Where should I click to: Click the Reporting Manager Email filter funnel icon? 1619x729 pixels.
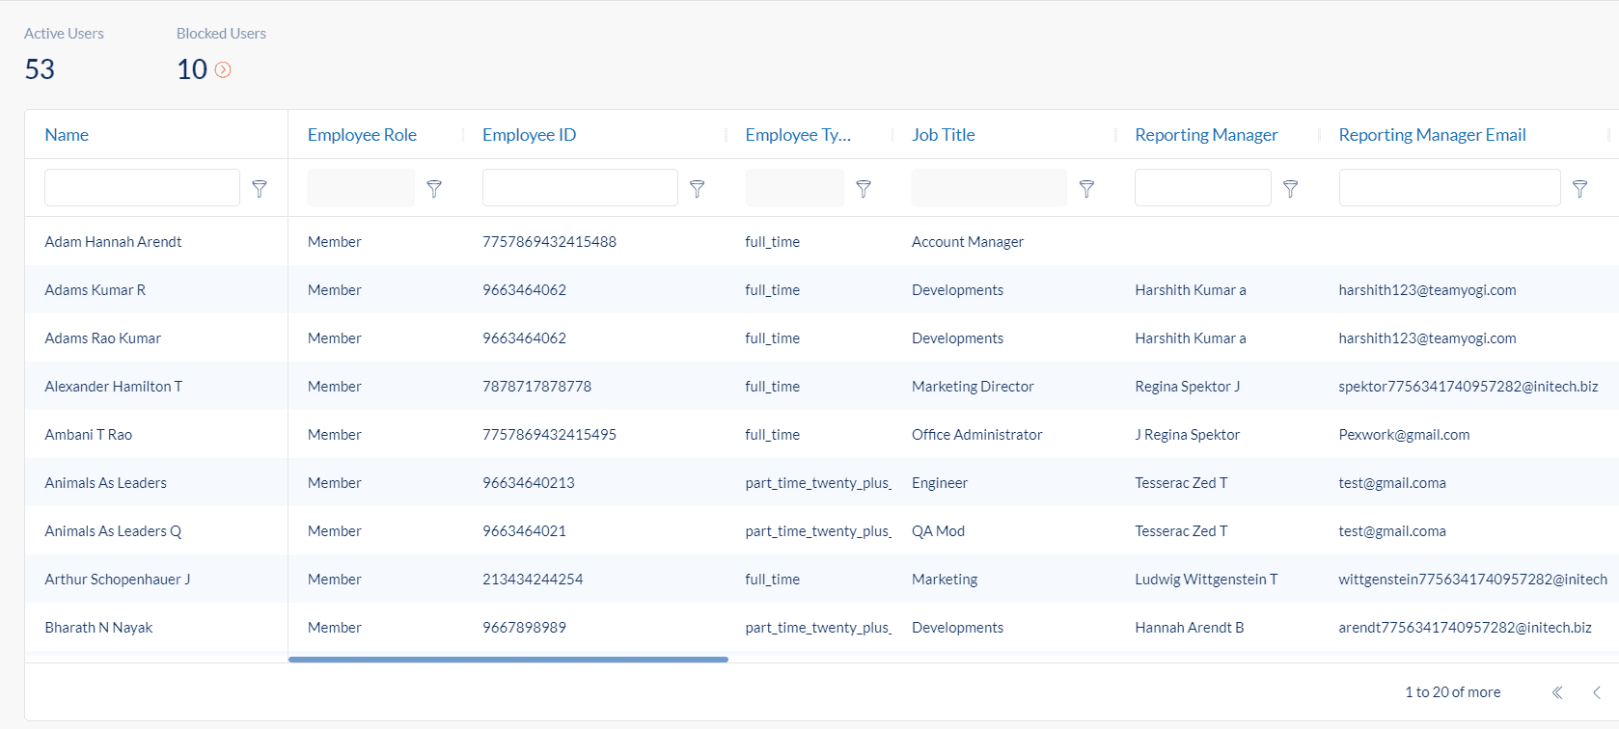tap(1579, 189)
